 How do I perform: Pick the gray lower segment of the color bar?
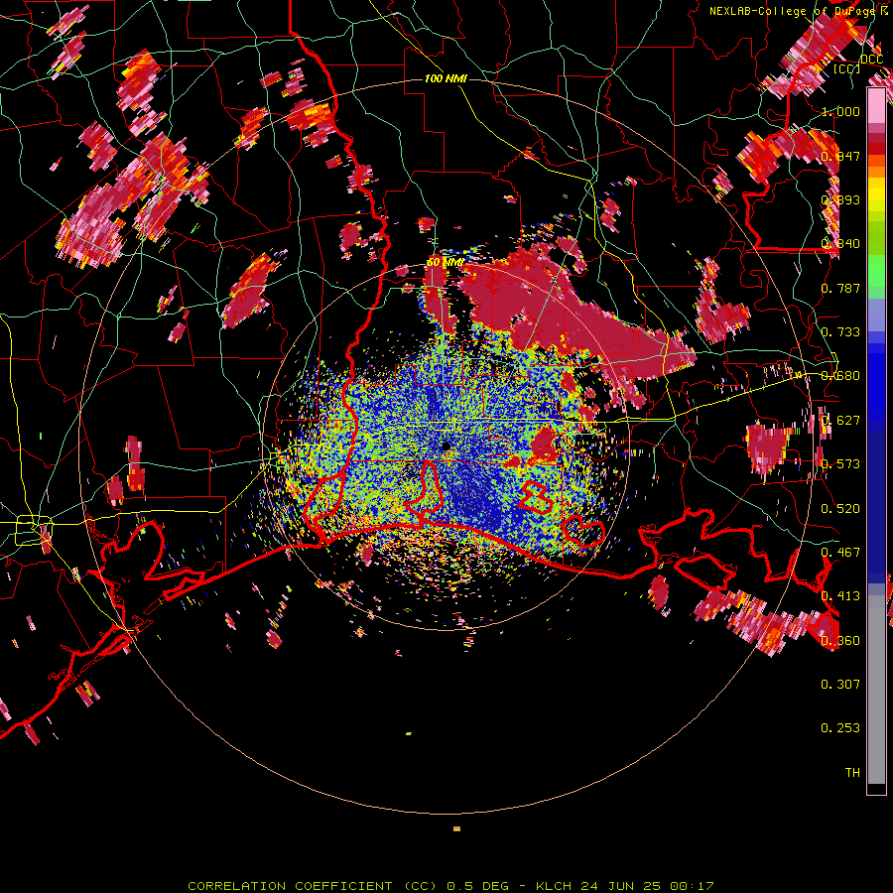876,690
